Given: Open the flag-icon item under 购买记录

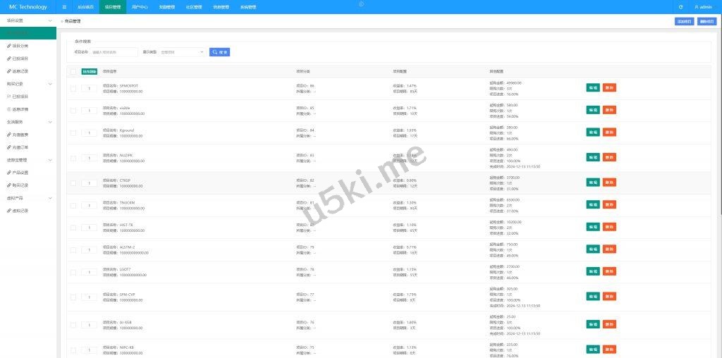Looking at the screenshot, I should point(20,97).
